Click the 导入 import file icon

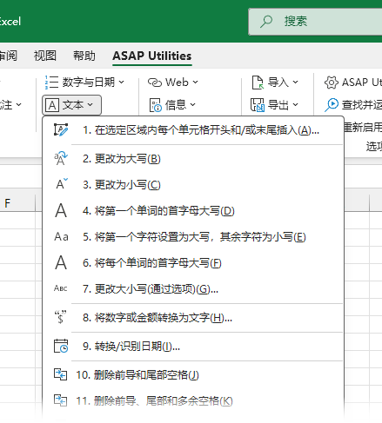[258, 83]
